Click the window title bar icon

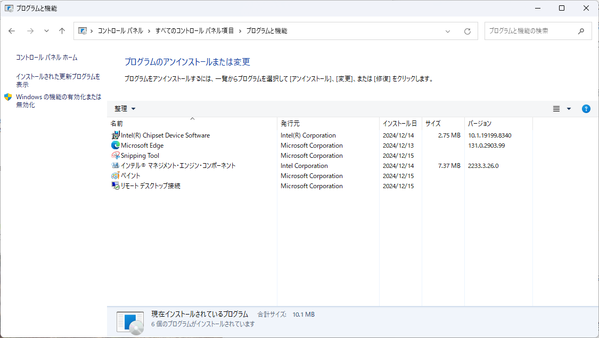click(9, 8)
